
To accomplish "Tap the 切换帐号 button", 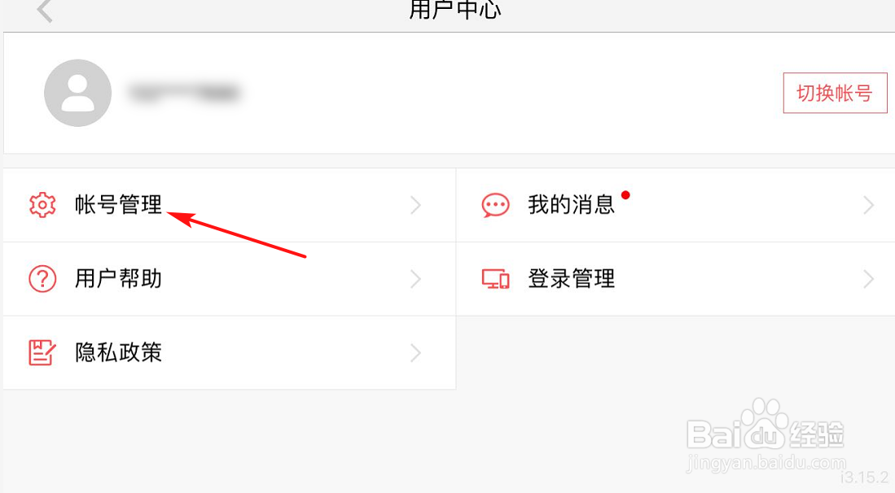I will click(835, 93).
